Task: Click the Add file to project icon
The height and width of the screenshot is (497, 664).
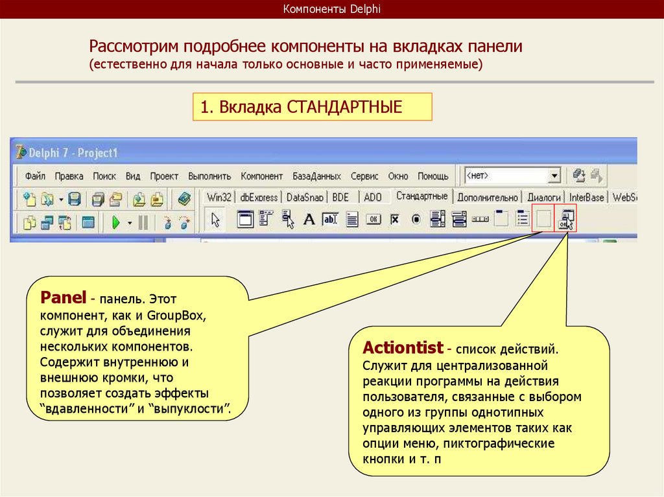Action: click(139, 199)
